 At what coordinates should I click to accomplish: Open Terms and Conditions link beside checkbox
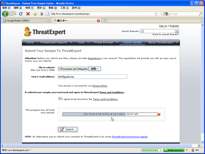coord(105,99)
